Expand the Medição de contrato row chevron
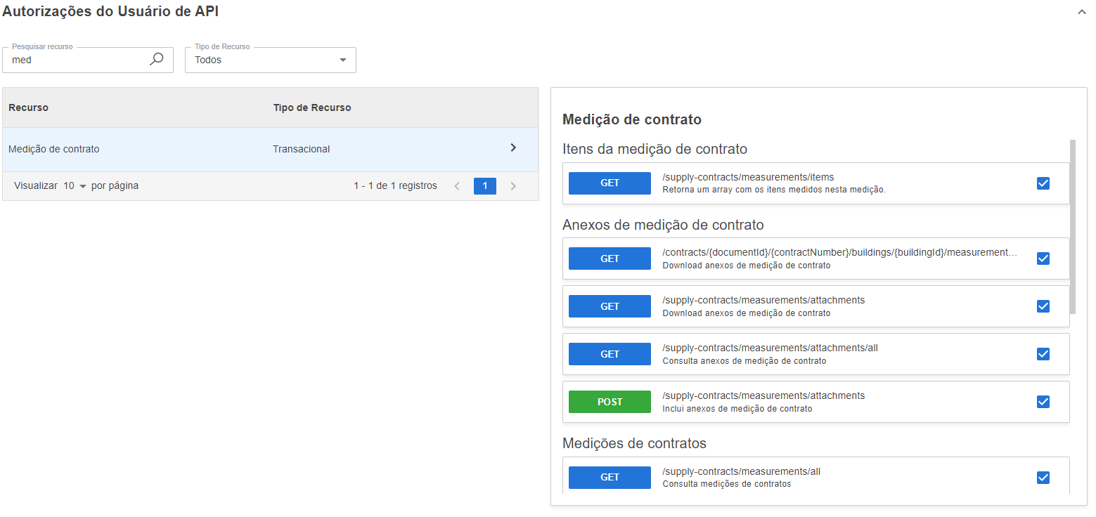Viewport: 1096px width, 517px height. (x=512, y=149)
